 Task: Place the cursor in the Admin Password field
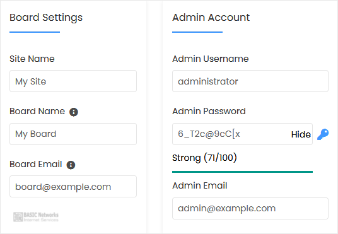[231, 134]
